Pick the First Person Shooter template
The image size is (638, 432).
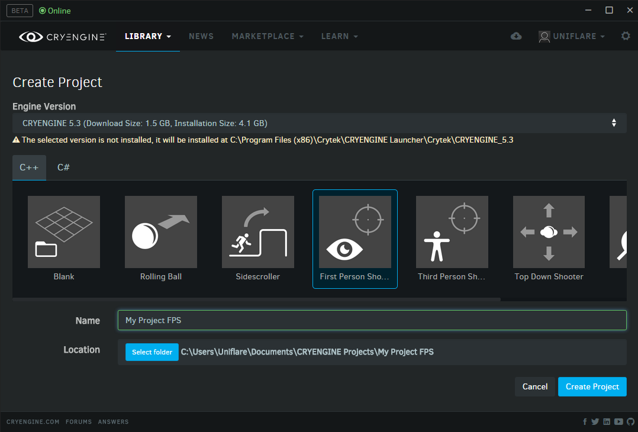[355, 238]
